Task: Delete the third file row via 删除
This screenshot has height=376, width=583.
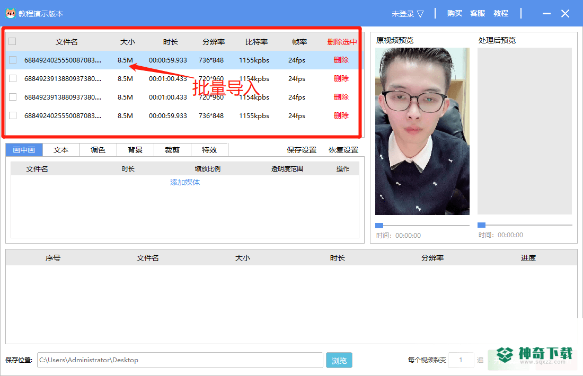Action: point(341,97)
